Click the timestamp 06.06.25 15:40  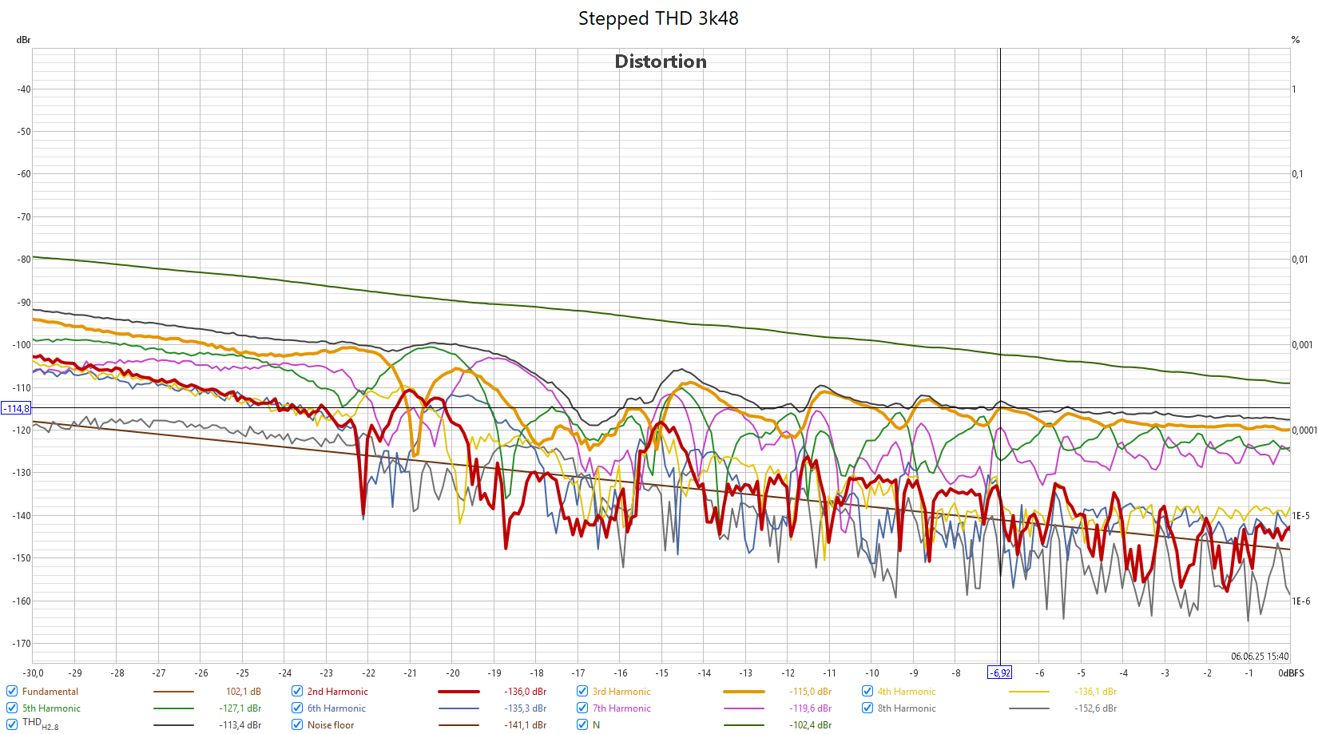[1260, 657]
